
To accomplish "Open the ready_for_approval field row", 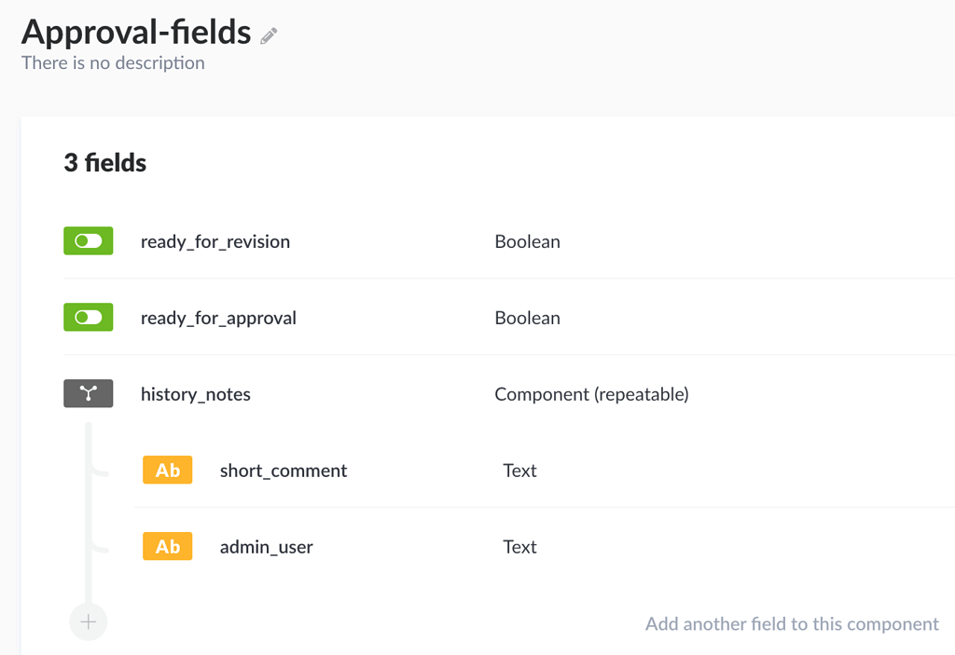I will coord(509,317).
